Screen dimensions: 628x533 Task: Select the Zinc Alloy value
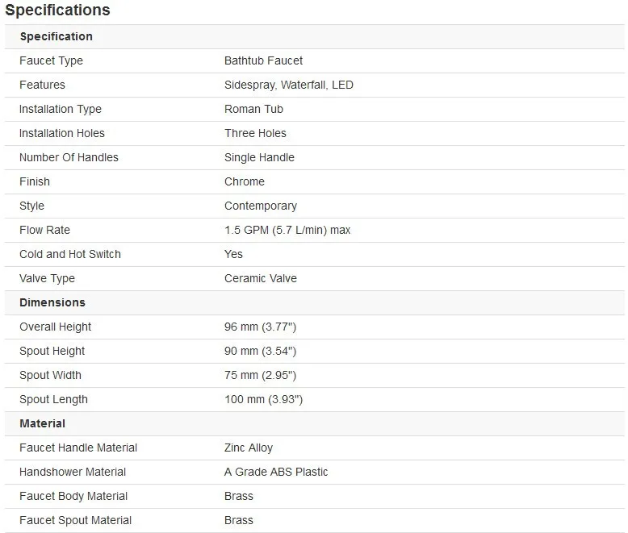[x=249, y=448]
